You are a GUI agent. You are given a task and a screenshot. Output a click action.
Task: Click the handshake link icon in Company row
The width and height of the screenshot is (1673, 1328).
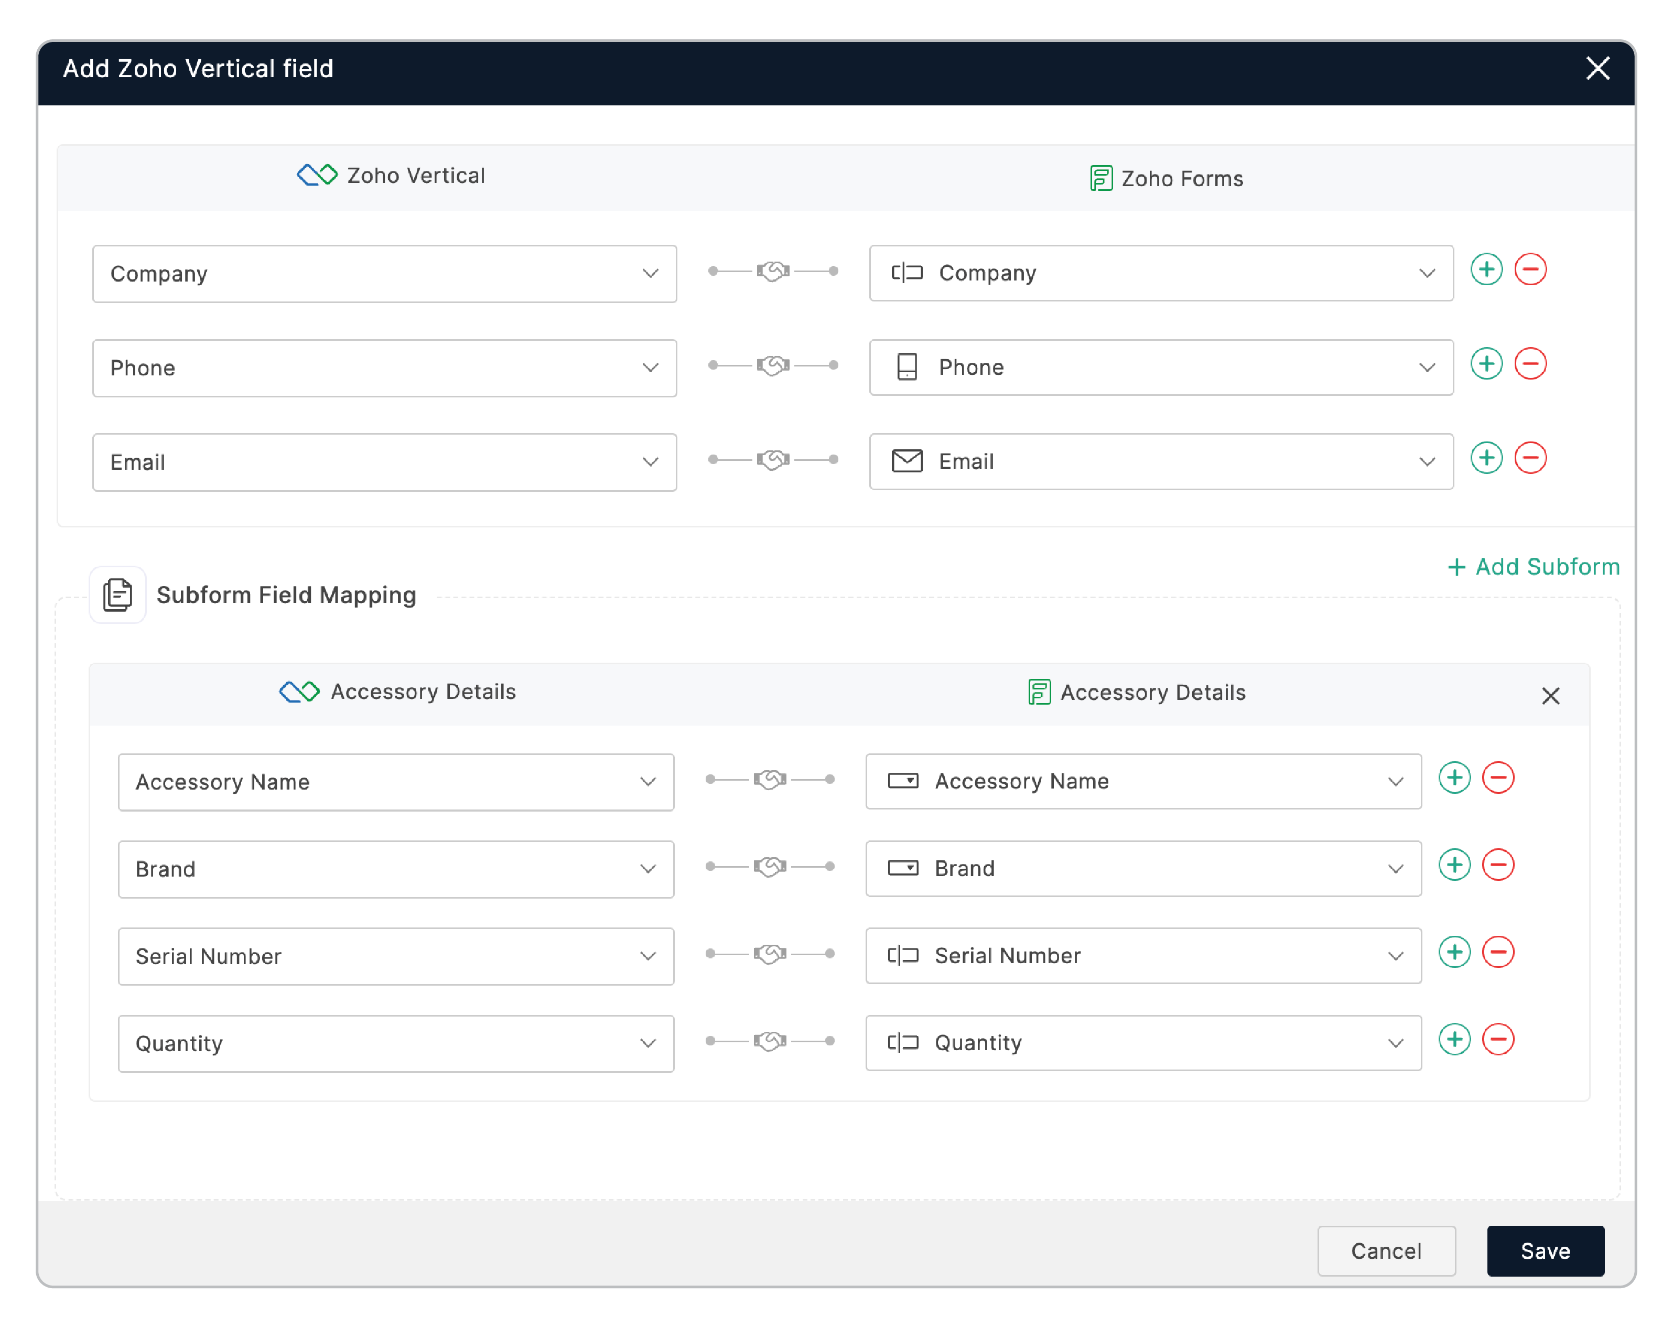[773, 271]
